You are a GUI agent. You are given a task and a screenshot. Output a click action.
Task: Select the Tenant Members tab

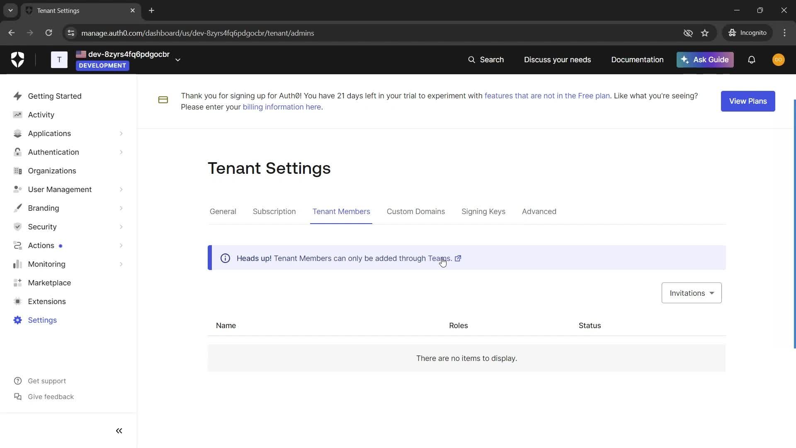point(341,212)
